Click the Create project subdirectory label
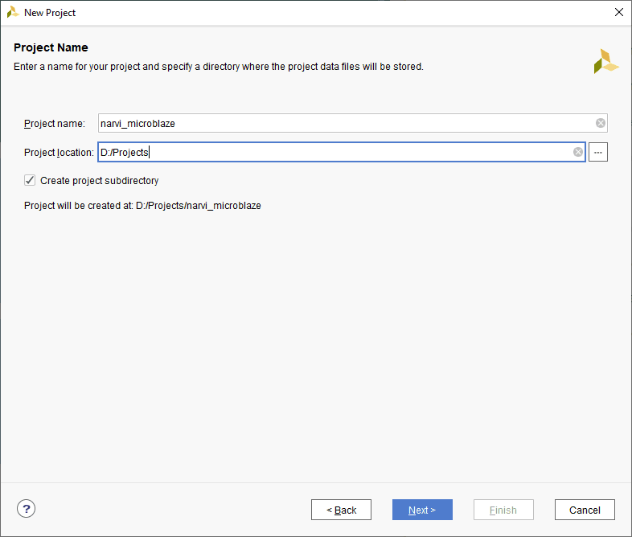632x537 pixels. 99,181
